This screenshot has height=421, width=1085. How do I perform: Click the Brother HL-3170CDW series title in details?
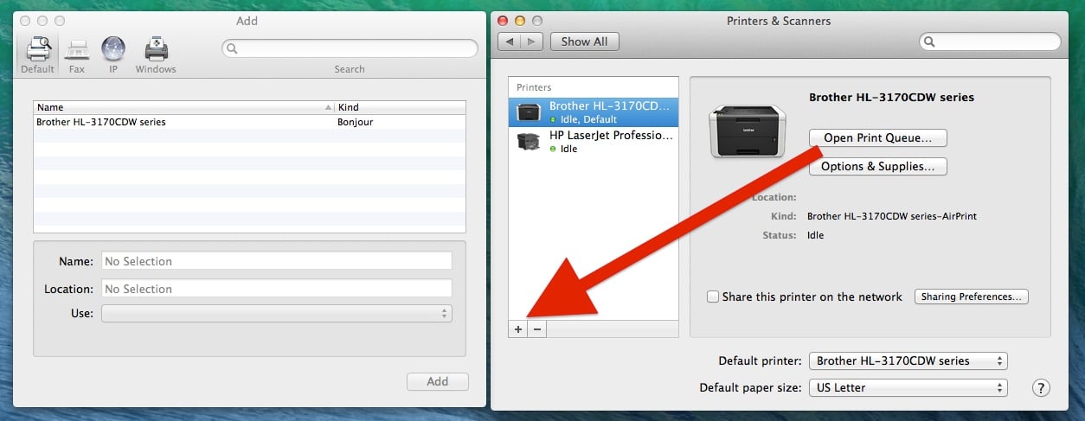891,98
